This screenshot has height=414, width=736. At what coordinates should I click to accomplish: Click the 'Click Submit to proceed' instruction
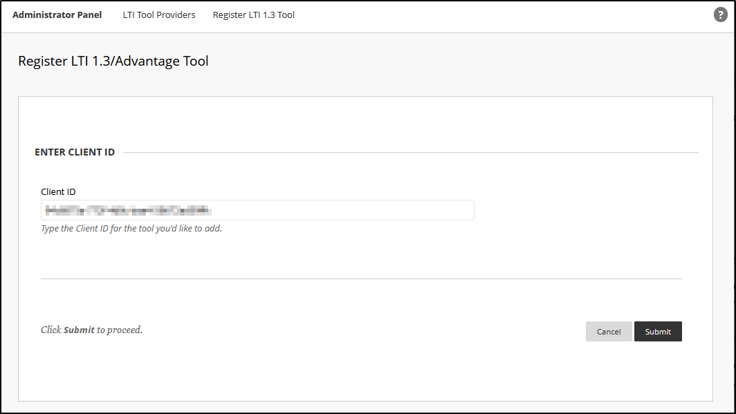coord(91,330)
